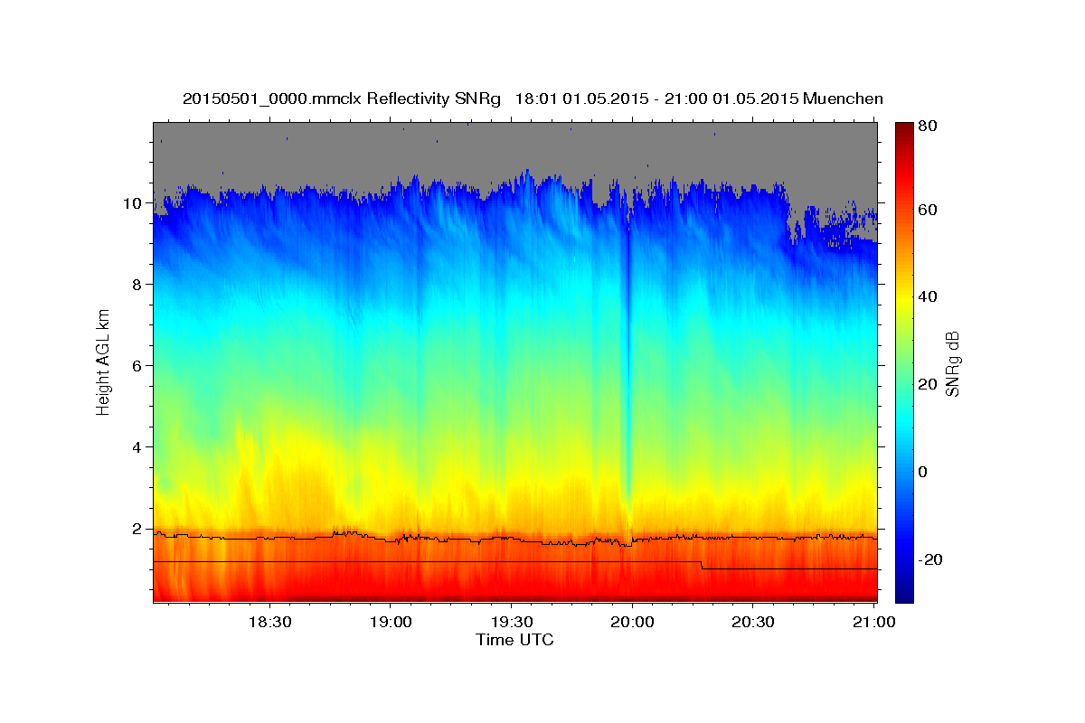Click the 19:30 time tick label
Viewport: 1085px width, 723px height.
coord(511,623)
